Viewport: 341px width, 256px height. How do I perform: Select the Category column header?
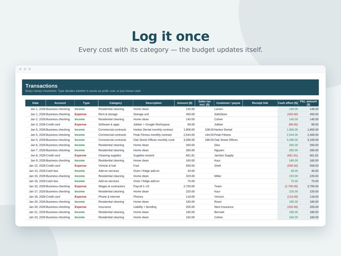[116, 103]
